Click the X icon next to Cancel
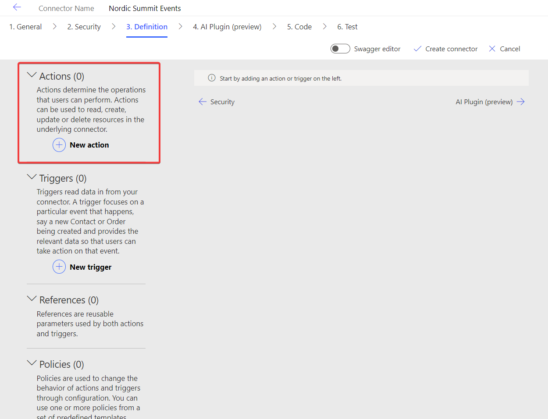548x419 pixels. (492, 49)
